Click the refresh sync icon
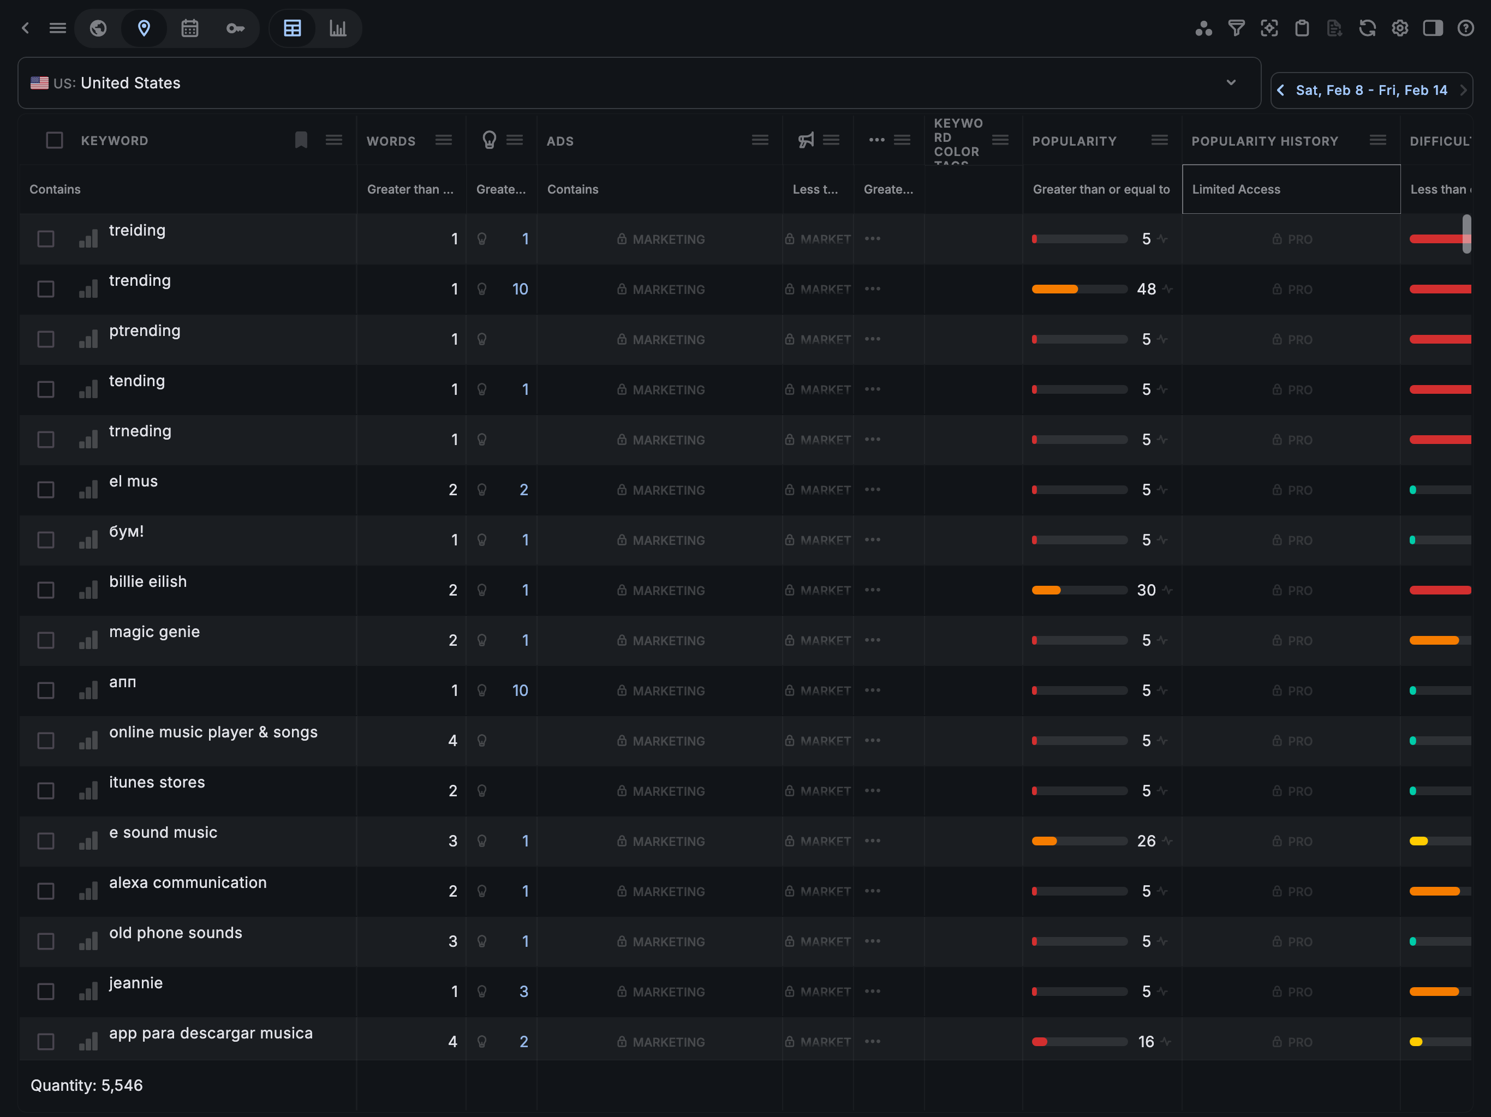Image resolution: width=1491 pixels, height=1117 pixels. 1367,28
